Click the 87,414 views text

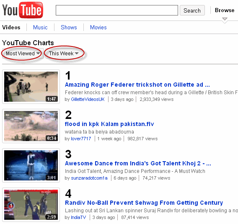point(135,217)
